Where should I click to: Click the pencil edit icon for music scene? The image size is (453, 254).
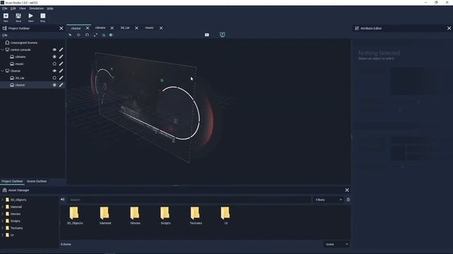click(x=61, y=64)
